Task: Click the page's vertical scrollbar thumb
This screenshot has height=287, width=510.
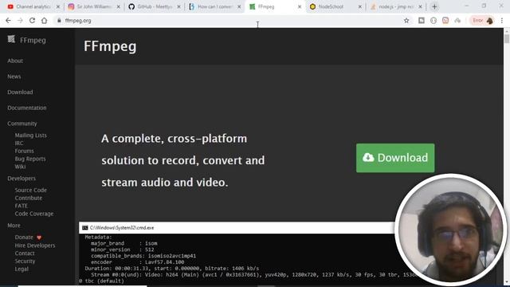Action: coord(507,38)
